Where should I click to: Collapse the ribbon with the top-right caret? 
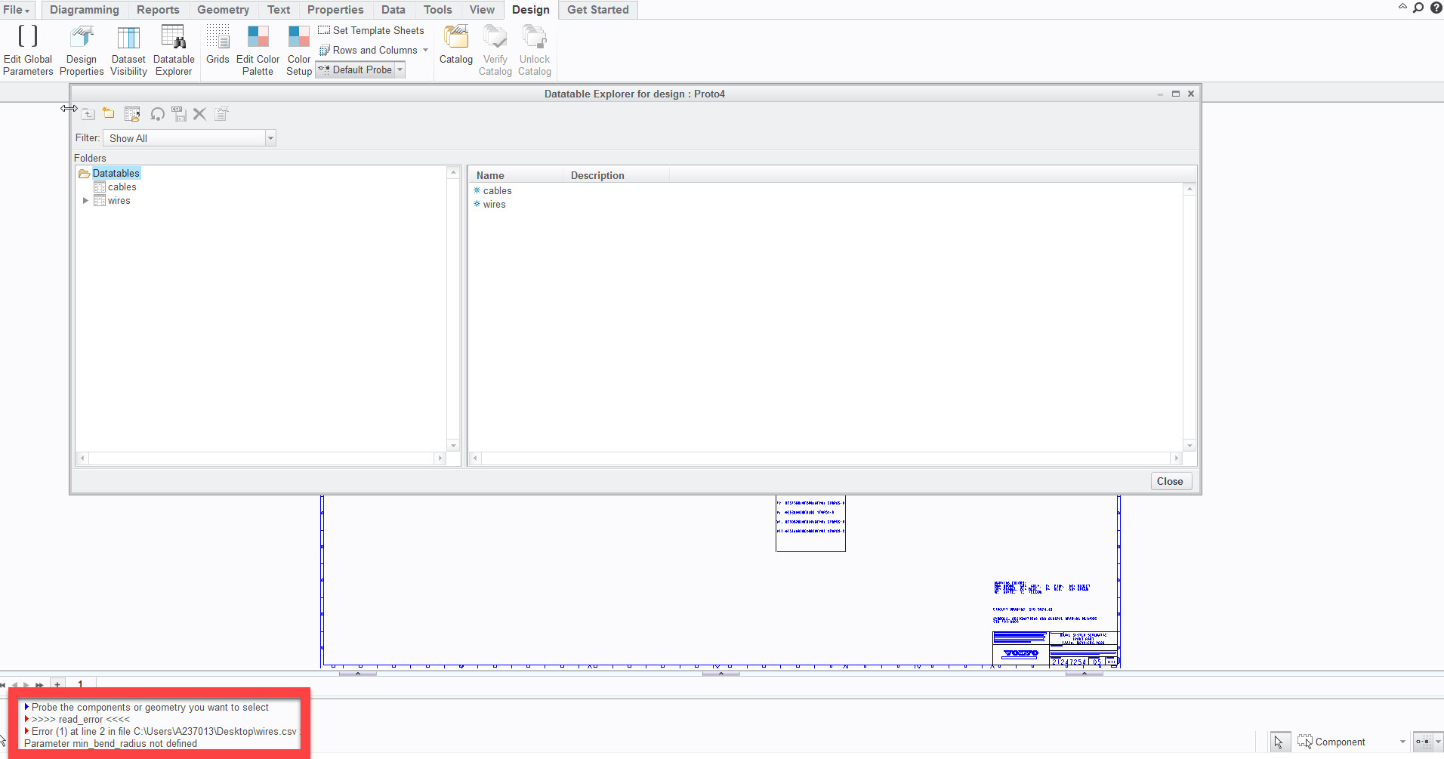click(1402, 7)
